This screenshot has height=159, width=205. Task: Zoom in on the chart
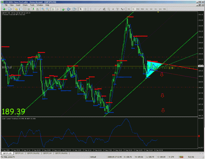tap(43, 9)
